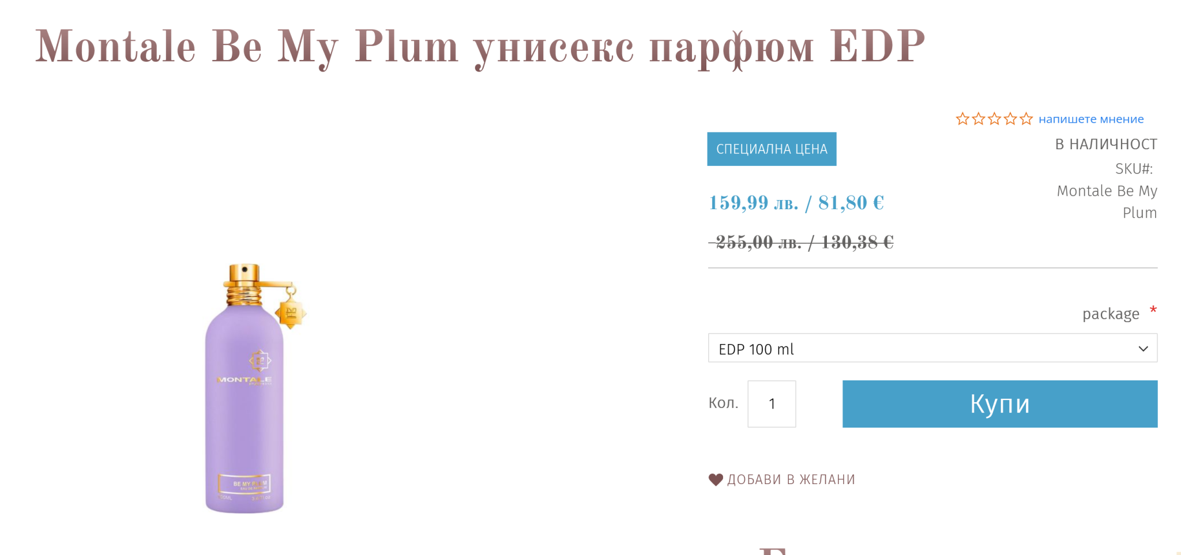The width and height of the screenshot is (1181, 555).
Task: Click the package field label
Action: 1111,314
